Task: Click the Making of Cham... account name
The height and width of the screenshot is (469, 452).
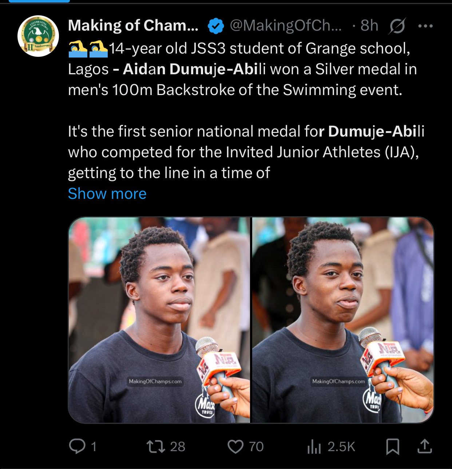Action: click(133, 25)
